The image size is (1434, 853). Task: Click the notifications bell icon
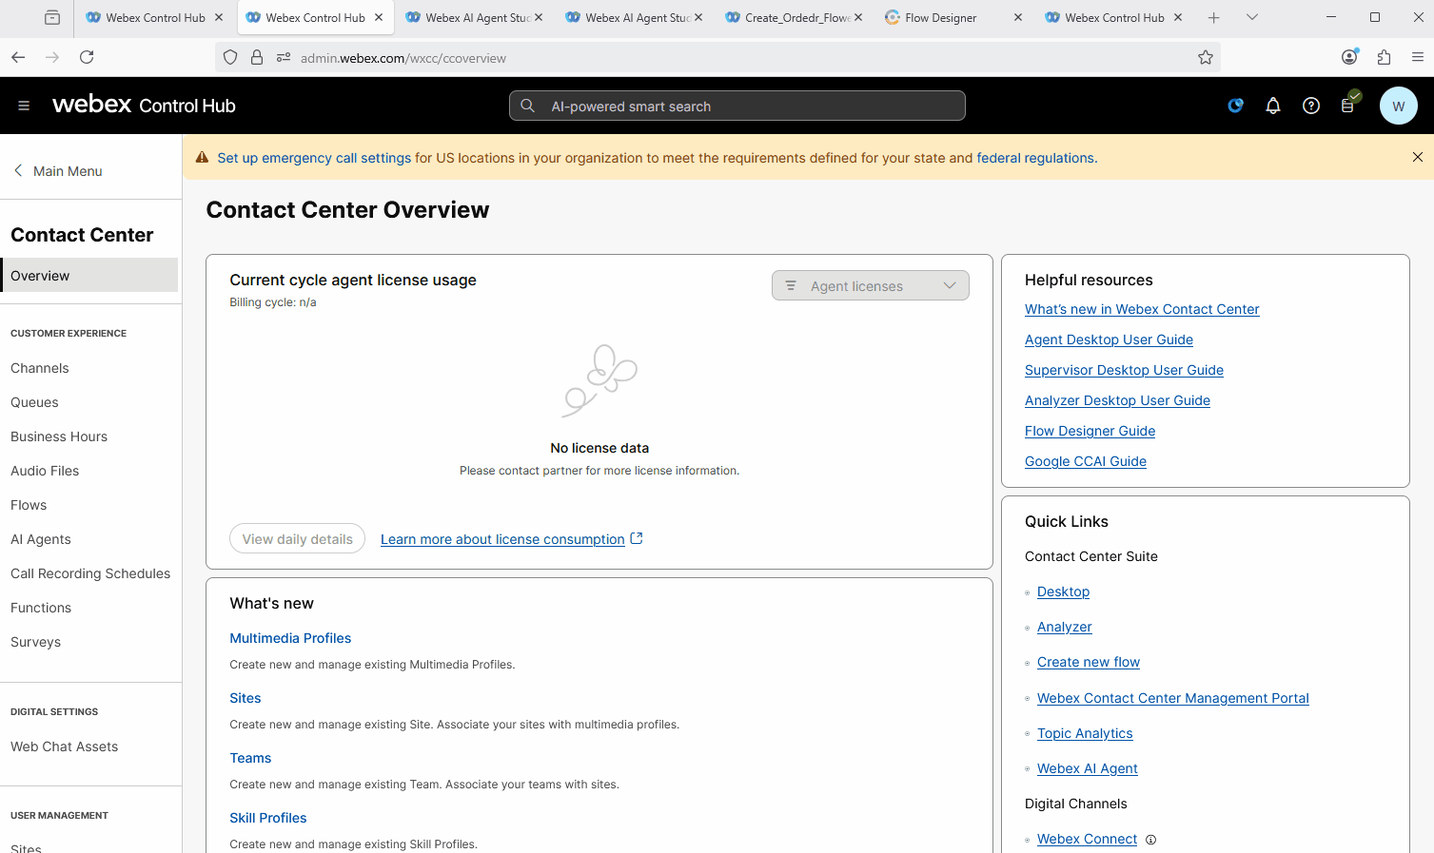[x=1272, y=106]
